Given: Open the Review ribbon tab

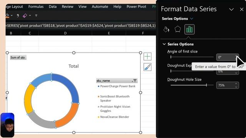Looking at the screenshot, I should click(68, 7).
